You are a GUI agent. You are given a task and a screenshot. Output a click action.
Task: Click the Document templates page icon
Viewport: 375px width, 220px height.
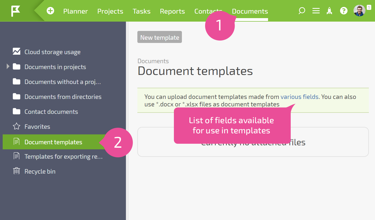[17, 142]
